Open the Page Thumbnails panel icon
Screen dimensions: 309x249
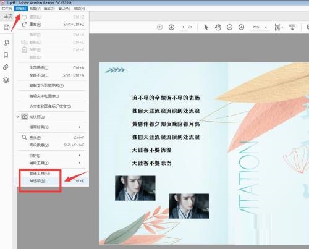click(6, 43)
